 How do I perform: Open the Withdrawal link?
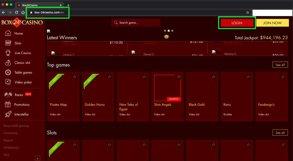(x=11, y=147)
